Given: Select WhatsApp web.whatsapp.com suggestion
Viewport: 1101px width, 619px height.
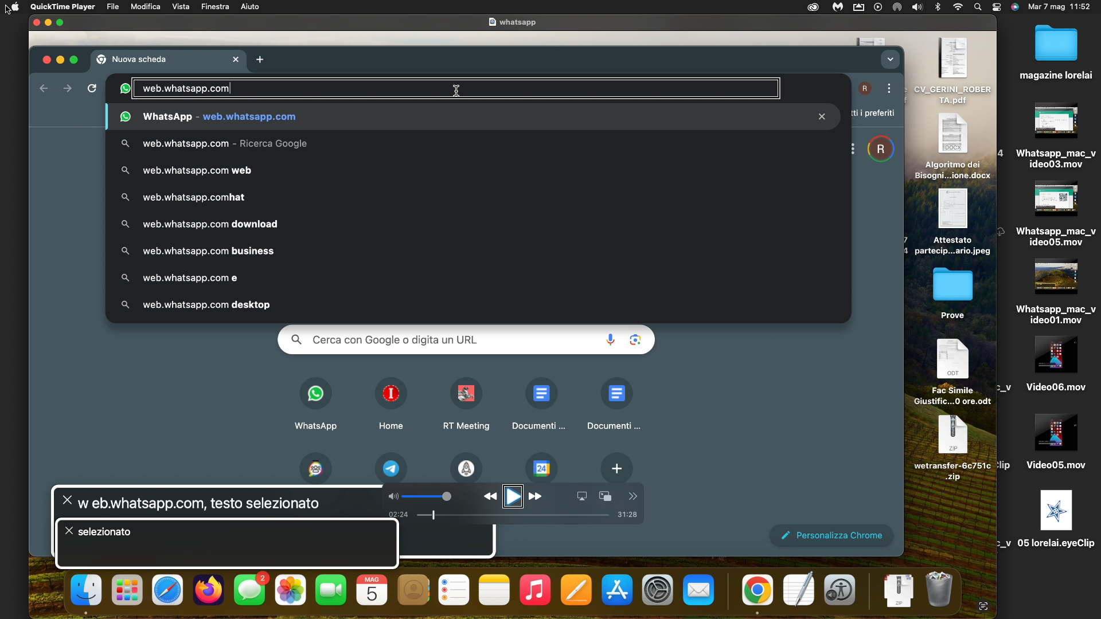Looking at the screenshot, I should (x=473, y=116).
